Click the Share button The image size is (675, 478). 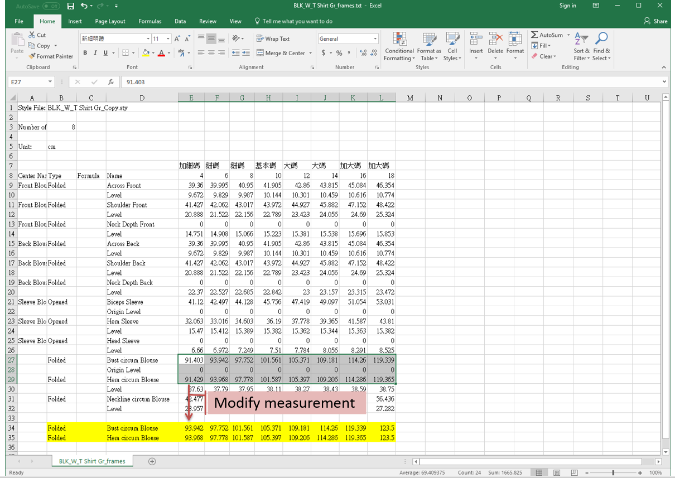(655, 21)
